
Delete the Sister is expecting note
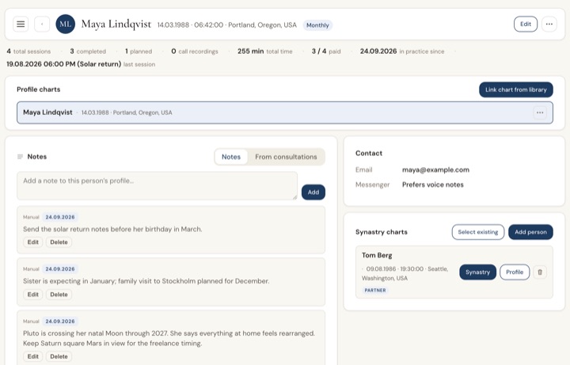click(x=59, y=295)
